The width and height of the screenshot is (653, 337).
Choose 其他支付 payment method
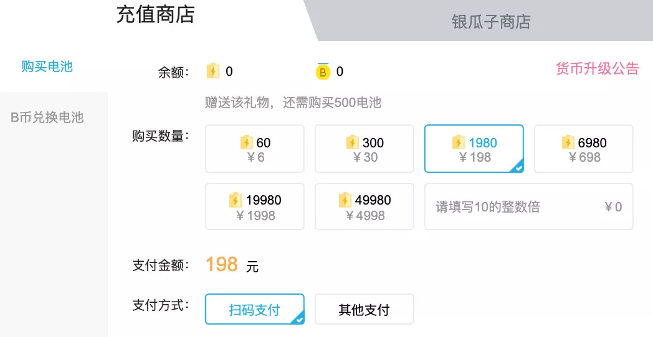(x=364, y=310)
